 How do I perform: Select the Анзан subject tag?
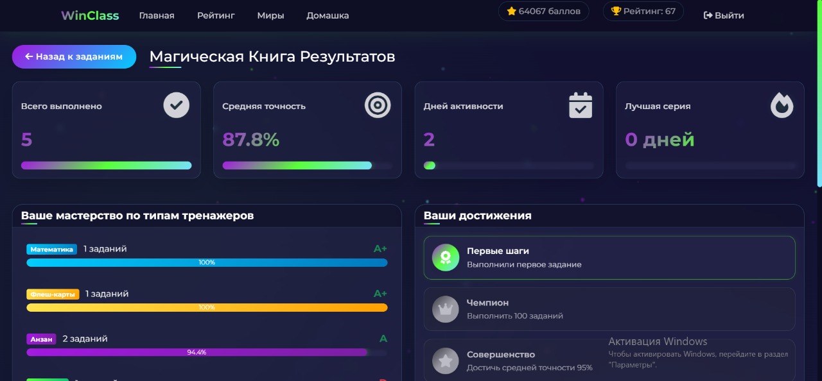coord(41,339)
